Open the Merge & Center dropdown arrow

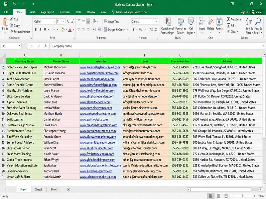[x=128, y=30]
